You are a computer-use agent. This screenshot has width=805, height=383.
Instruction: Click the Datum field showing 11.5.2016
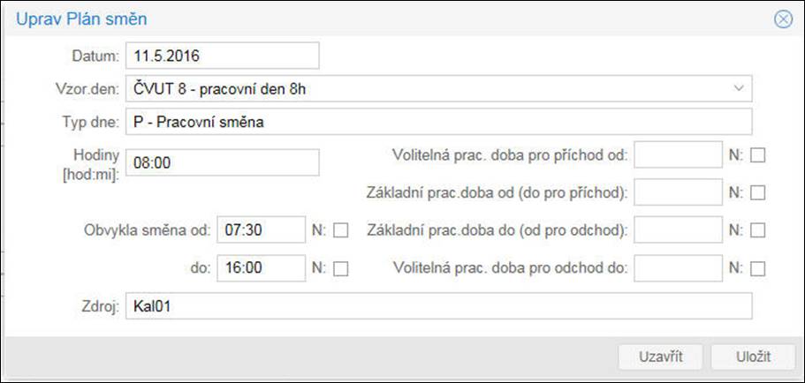tap(222, 56)
